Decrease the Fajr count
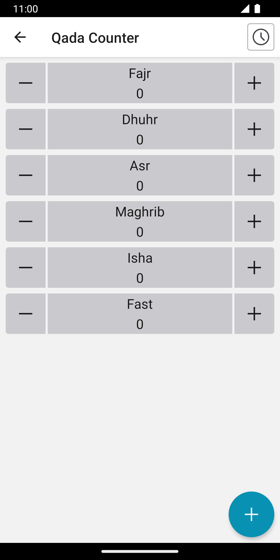 (26, 83)
